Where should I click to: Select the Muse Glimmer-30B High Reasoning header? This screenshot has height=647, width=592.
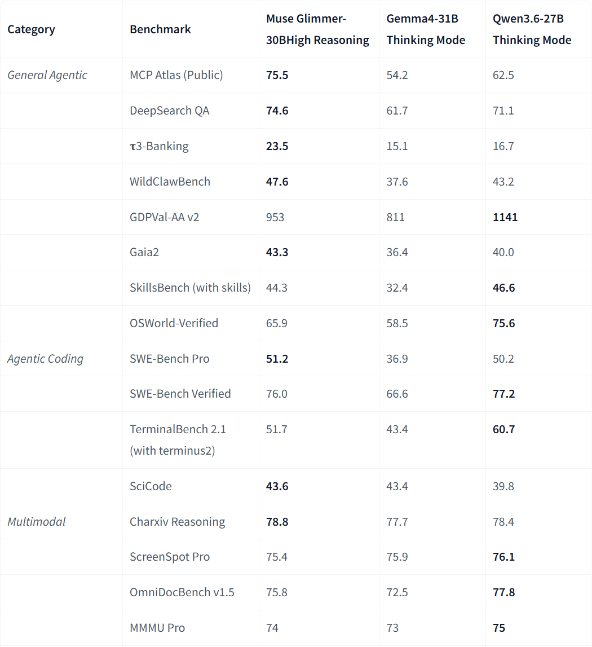[x=317, y=29]
